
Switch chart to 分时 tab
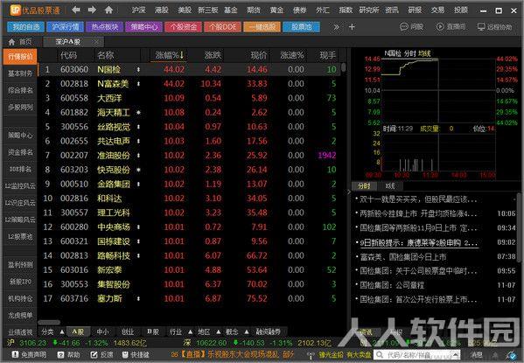[364, 185]
